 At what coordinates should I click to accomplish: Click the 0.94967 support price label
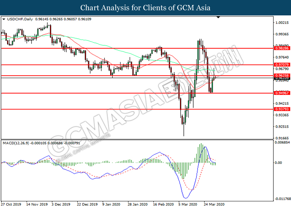click(282, 93)
